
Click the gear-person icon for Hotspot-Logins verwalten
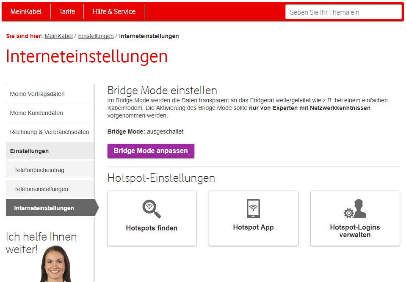(x=355, y=208)
